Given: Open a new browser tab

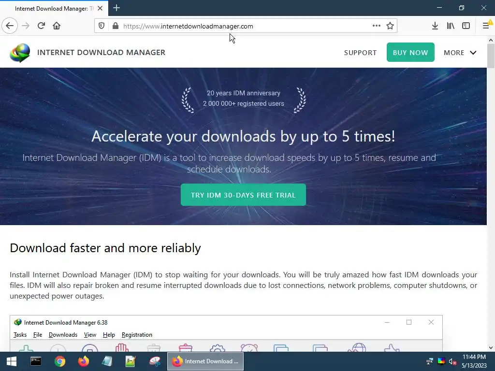Looking at the screenshot, I should (x=116, y=8).
